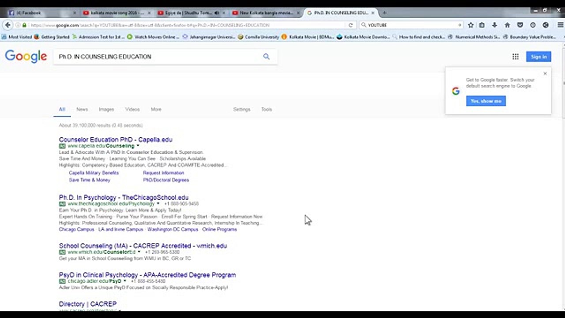Open the Chicago Campus sitelink

click(x=76, y=230)
